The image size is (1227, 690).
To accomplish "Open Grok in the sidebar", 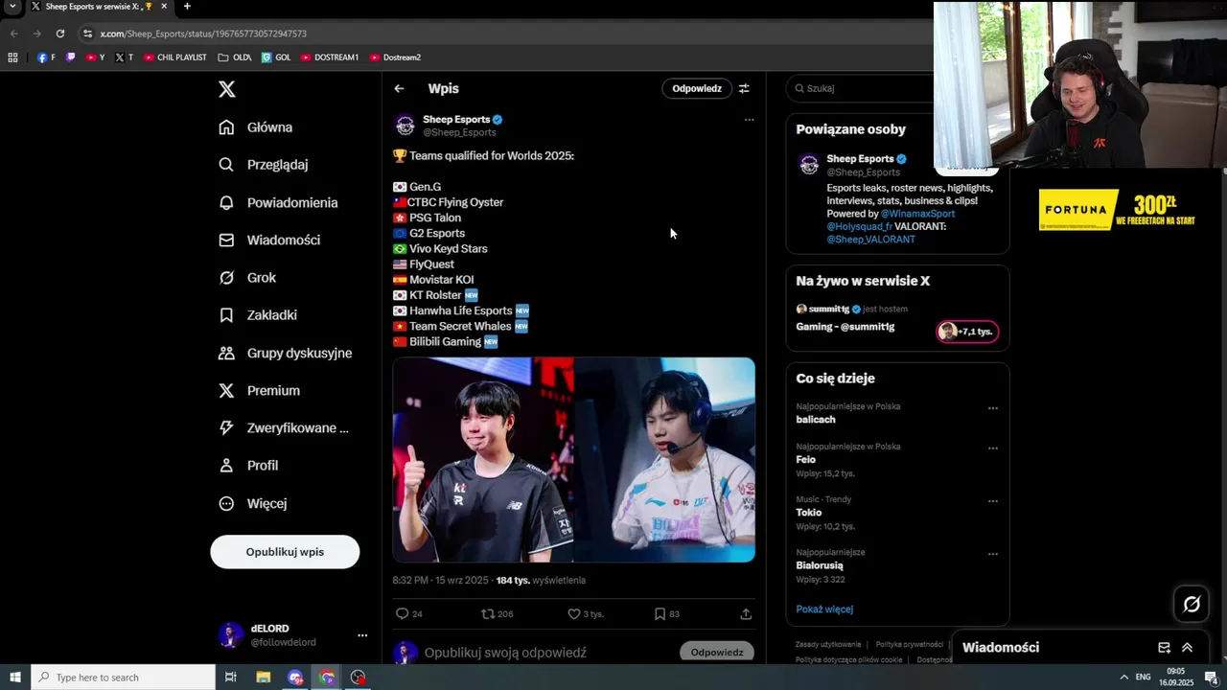I will [x=247, y=278].
